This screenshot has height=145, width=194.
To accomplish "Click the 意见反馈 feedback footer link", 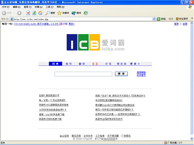I will click(x=76, y=136).
